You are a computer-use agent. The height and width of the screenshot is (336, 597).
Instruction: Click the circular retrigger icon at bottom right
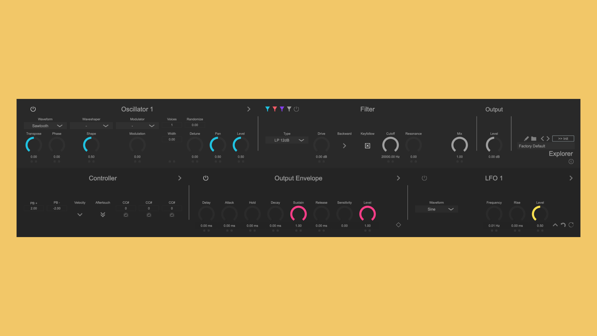coord(571,225)
